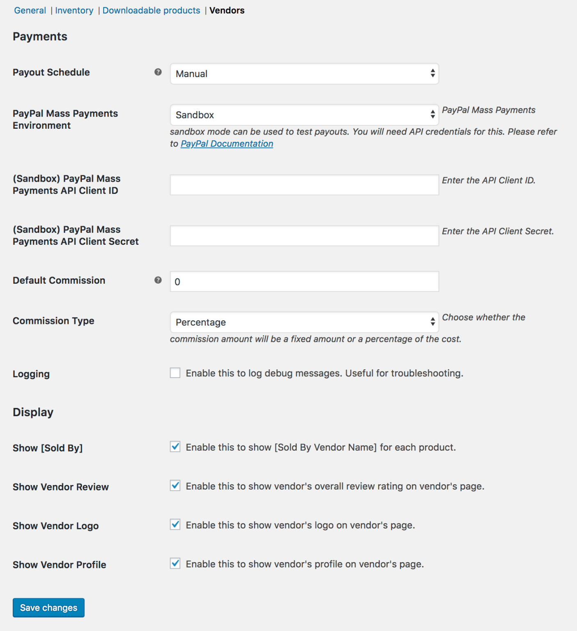Disable Show Vendor Logo
577x631 pixels.
coord(175,525)
